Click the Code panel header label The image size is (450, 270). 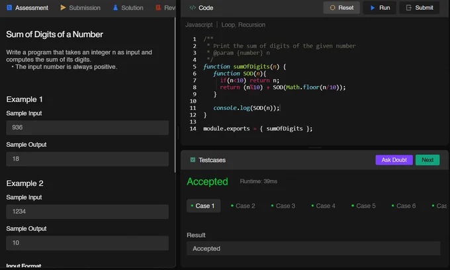206,8
